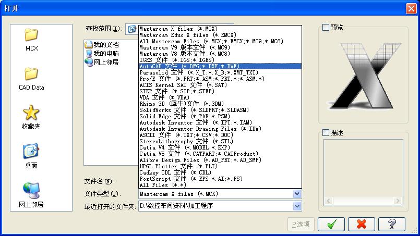Choose Pro/E 文件 file type
This screenshot has width=420, height=236.
click(220, 79)
